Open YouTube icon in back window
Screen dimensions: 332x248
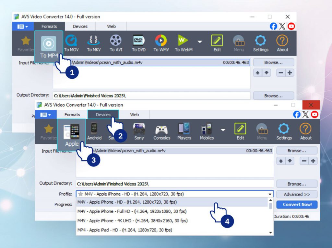291,26
